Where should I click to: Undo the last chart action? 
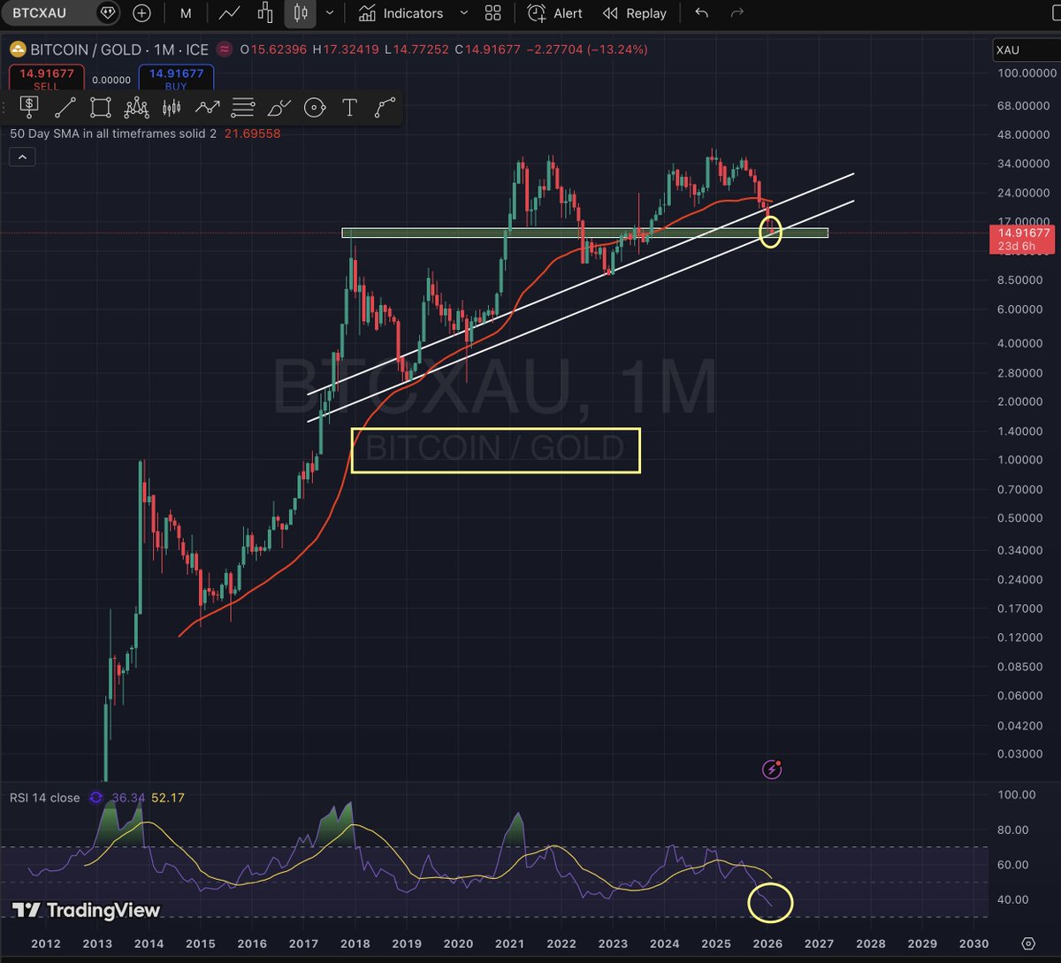click(x=702, y=13)
